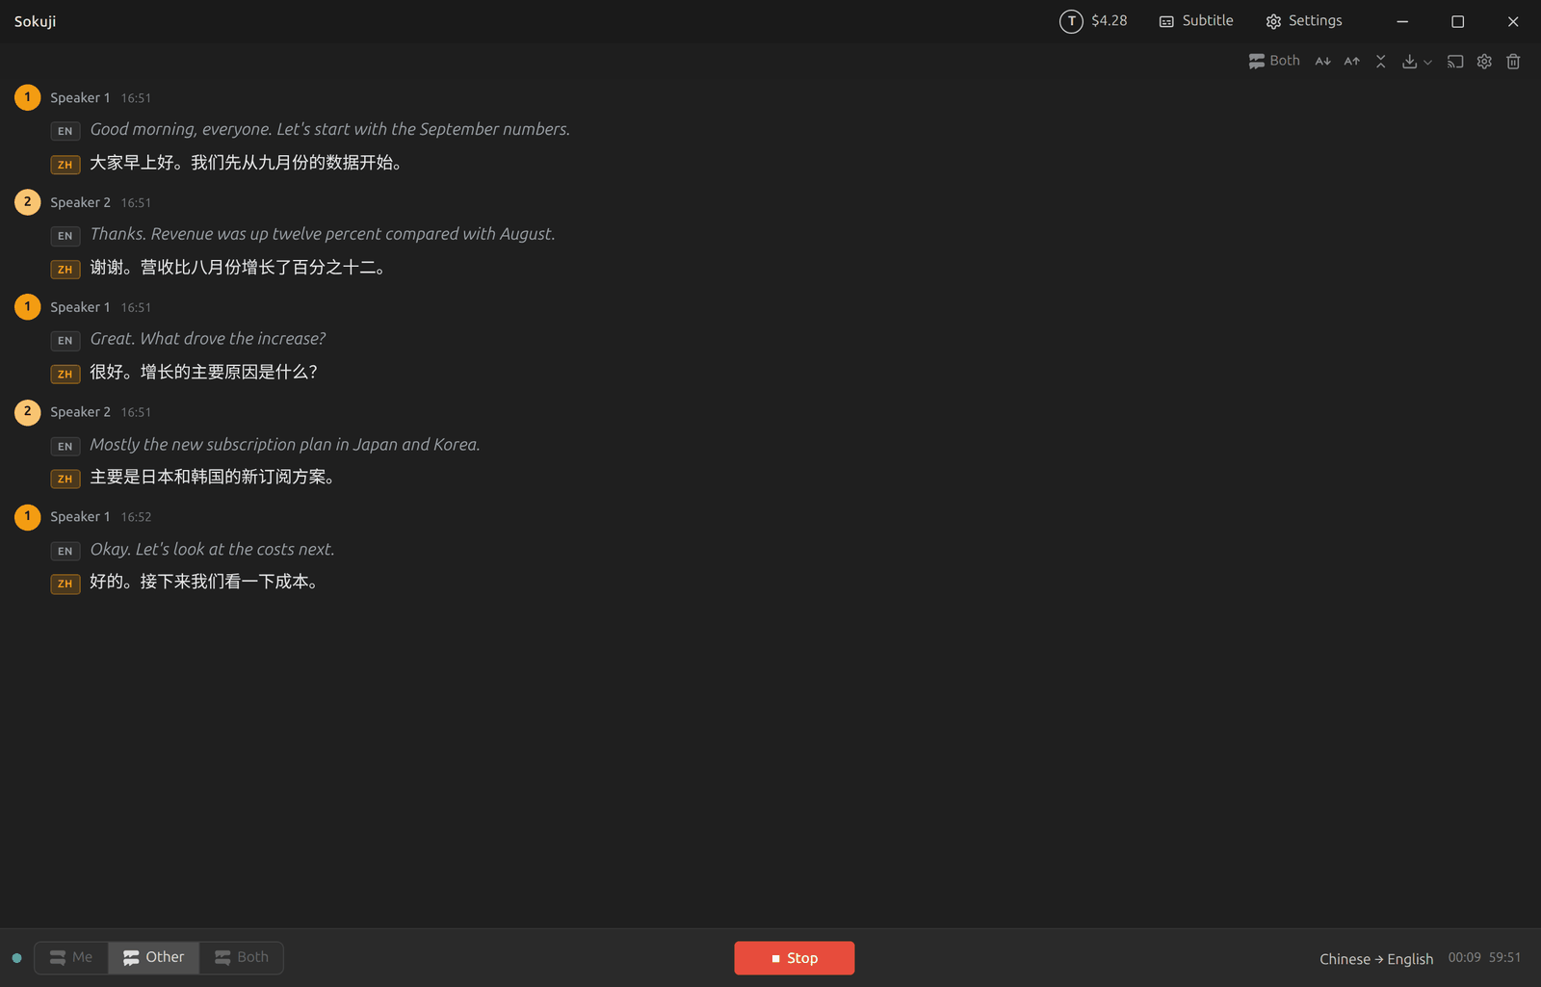The height and width of the screenshot is (987, 1541).
Task: Stop the translation session
Action: point(795,958)
